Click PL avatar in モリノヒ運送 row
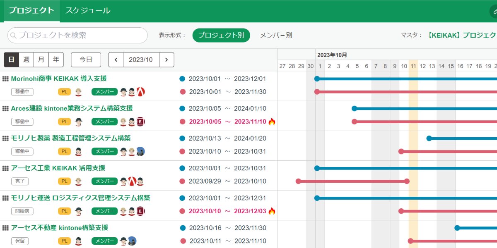Viewport: 497px width, 248px height. (x=78, y=211)
